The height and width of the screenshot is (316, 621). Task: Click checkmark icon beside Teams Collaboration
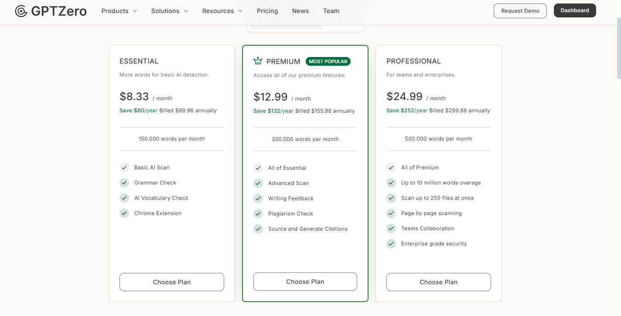[x=391, y=229]
